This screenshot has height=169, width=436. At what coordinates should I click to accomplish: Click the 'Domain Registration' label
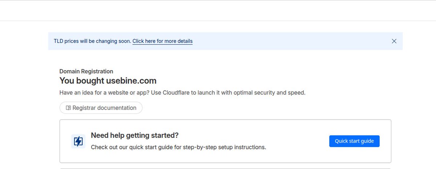[86, 71]
